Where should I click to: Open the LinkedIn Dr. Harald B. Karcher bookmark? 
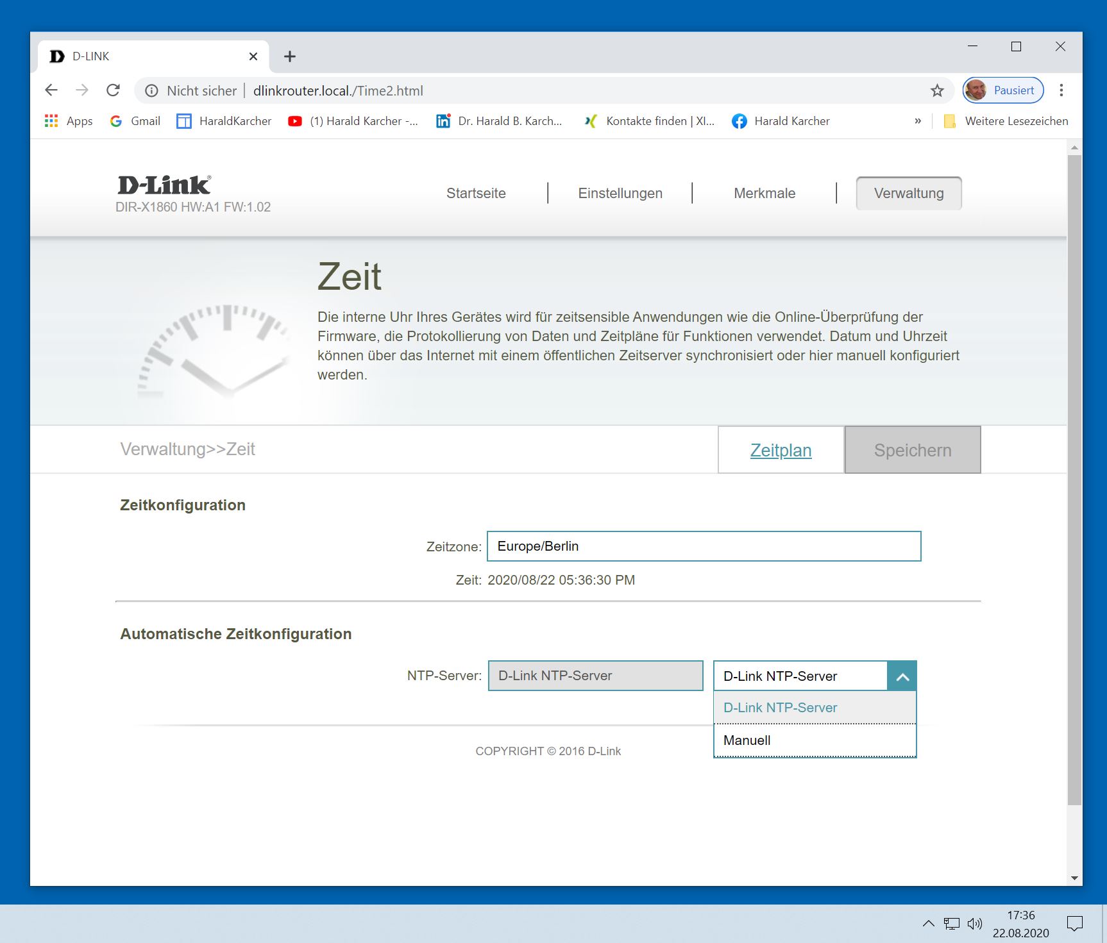click(499, 121)
